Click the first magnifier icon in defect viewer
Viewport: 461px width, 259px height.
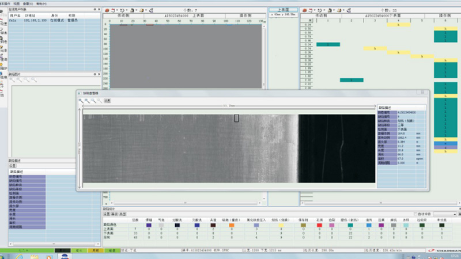coord(81,101)
